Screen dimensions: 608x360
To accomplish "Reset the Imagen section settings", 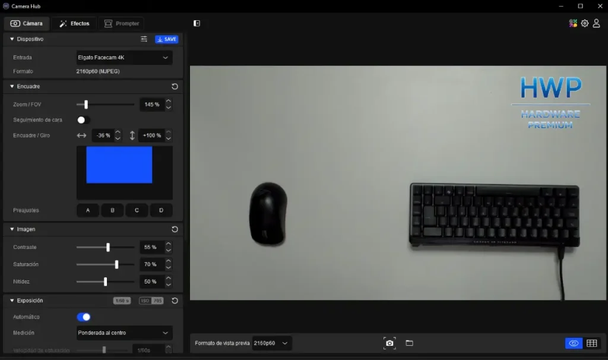I will pyautogui.click(x=175, y=229).
